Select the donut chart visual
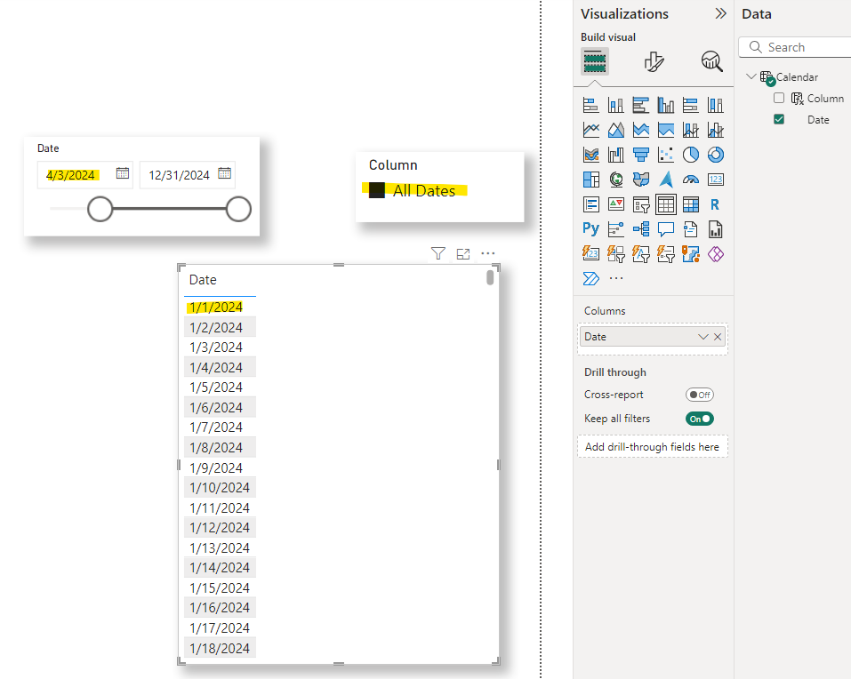Image resolution: width=851 pixels, height=679 pixels. pyautogui.click(x=715, y=156)
